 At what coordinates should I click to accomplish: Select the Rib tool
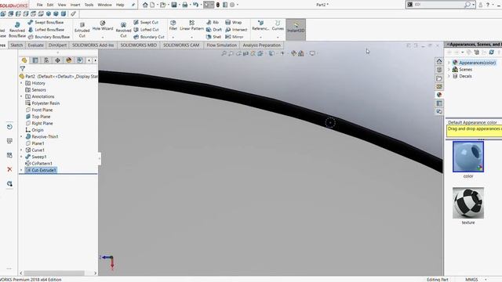pos(213,23)
